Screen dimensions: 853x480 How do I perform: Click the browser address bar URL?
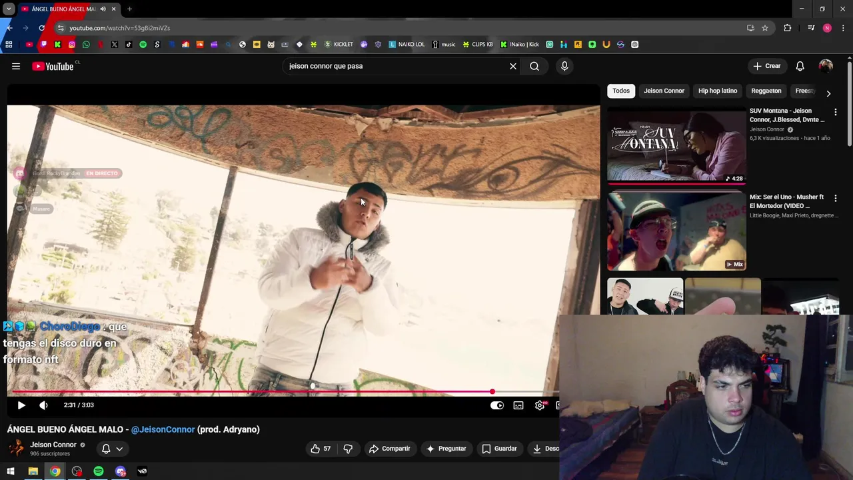[119, 28]
